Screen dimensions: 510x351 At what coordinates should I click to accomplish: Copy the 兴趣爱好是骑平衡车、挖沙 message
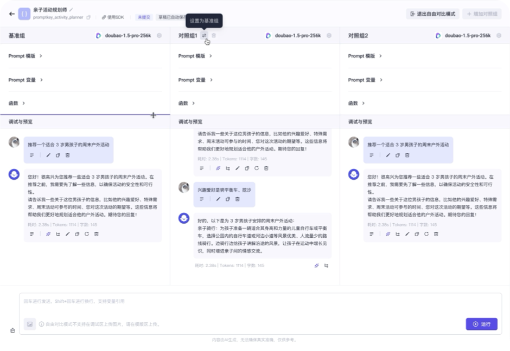(x=228, y=199)
